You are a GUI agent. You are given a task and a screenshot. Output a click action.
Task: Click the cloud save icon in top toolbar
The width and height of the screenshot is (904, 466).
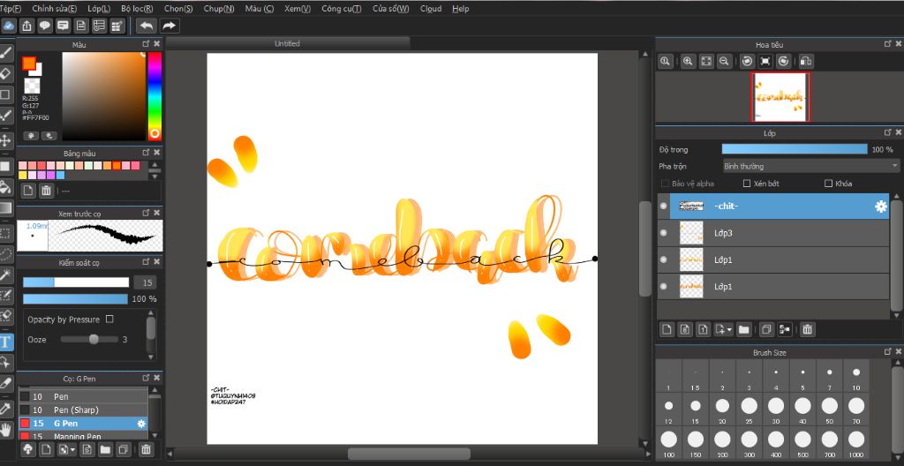click(9, 26)
